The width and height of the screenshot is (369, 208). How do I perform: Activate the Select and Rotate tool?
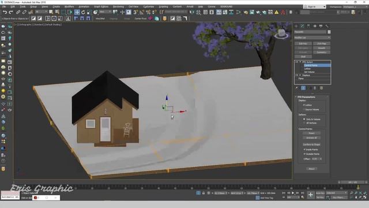(83, 12)
